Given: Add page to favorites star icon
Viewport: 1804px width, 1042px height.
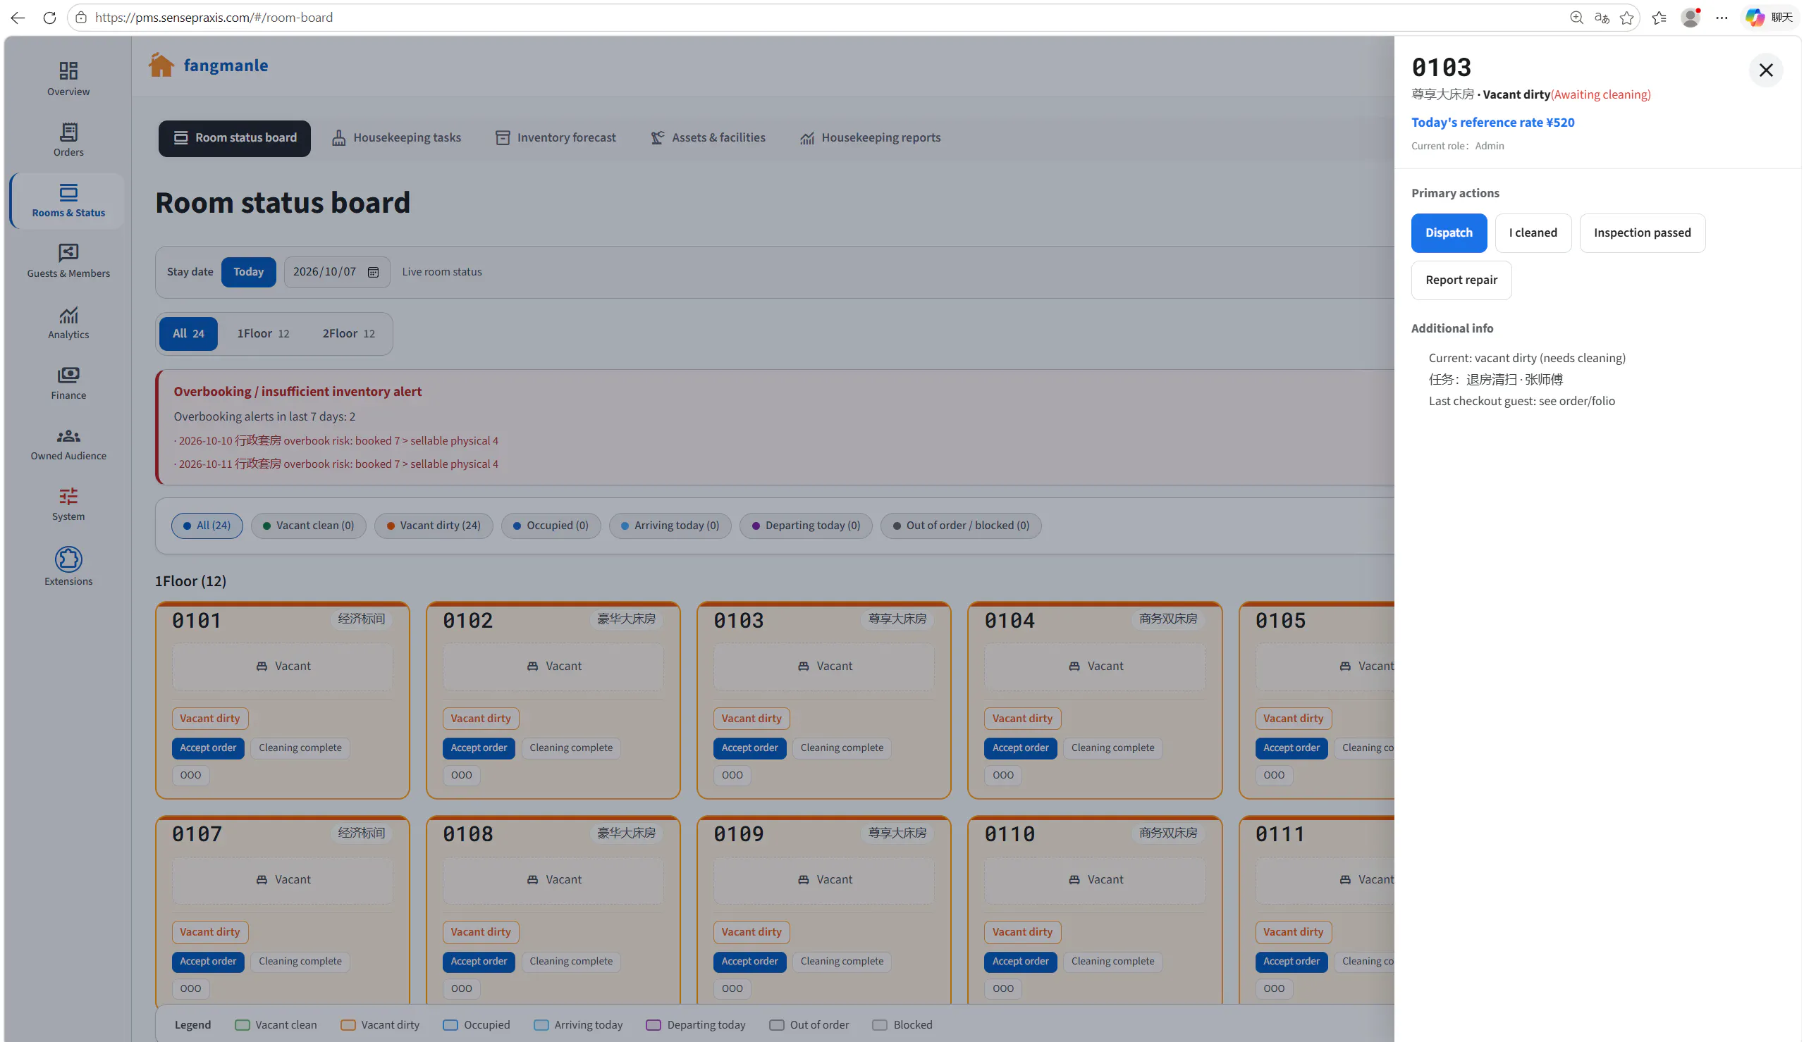Looking at the screenshot, I should tap(1626, 17).
